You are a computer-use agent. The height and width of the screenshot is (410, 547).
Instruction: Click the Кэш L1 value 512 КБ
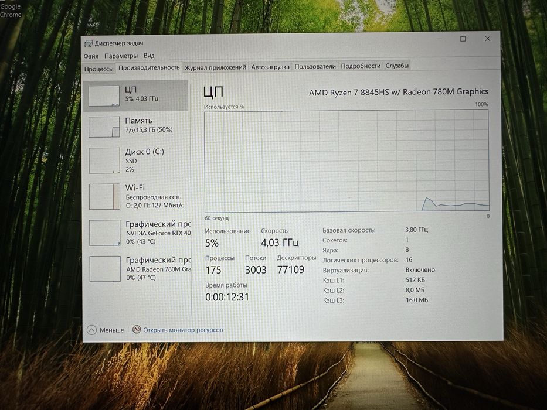pos(415,280)
